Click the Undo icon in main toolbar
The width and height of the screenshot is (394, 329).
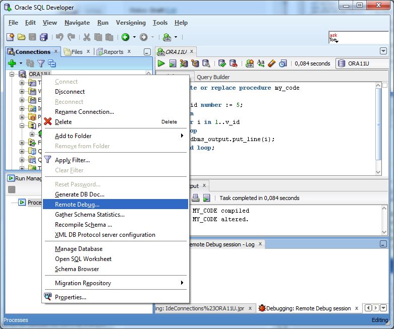(x=60, y=37)
